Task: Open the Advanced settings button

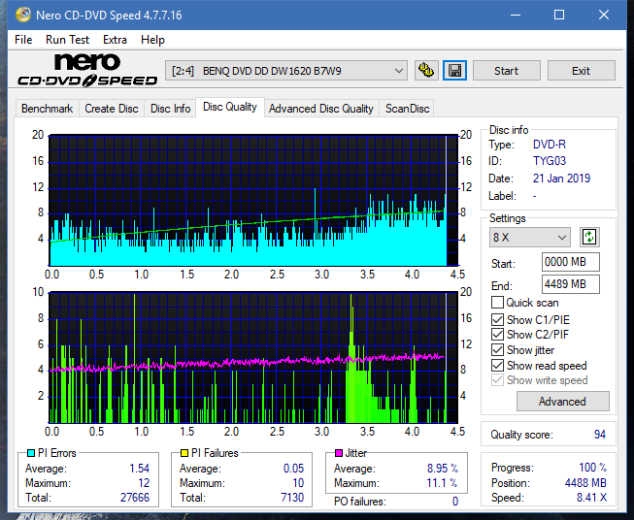Action: 562,402
